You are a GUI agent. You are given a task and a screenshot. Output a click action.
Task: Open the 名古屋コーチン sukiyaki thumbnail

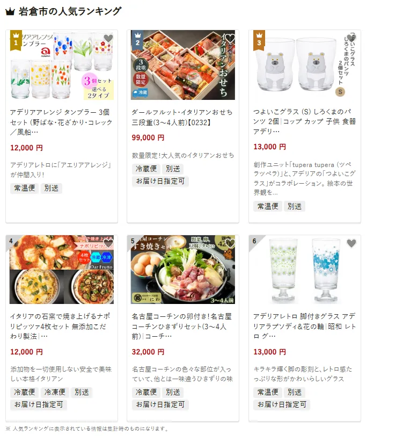pyautogui.click(x=183, y=270)
